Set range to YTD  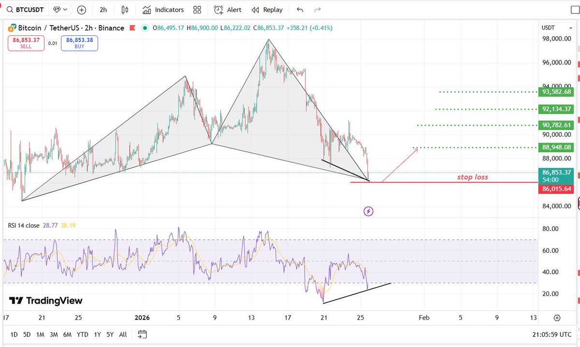point(83,334)
